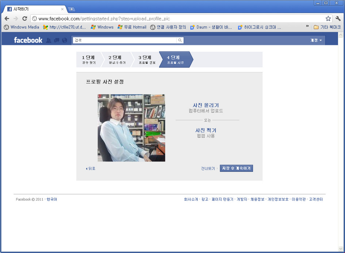Screen dimensions: 345x253
Task: Open Daum bookmark
Action: pos(211,27)
